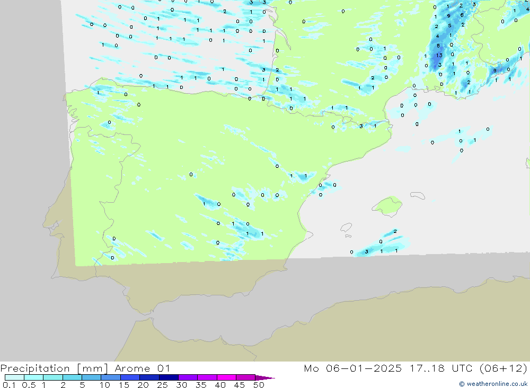
Task: Select the 30 to 35 mm violet swatch
Action: 188,377
